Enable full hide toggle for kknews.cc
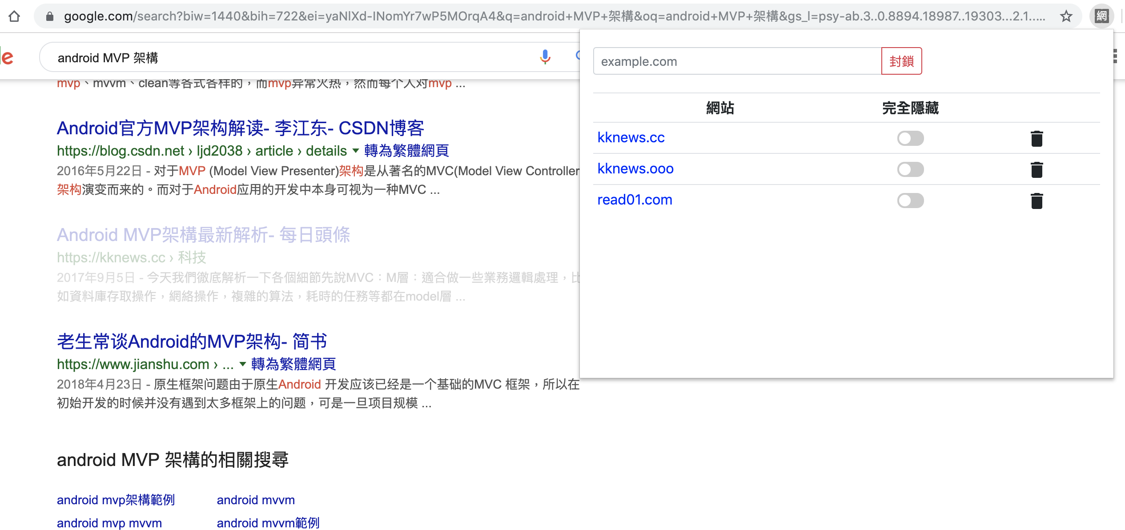The width and height of the screenshot is (1125, 530). pos(910,138)
